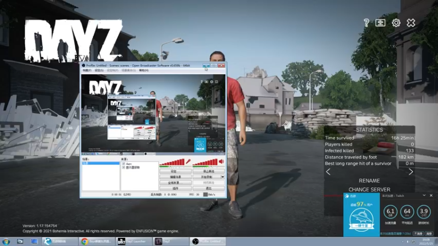Click the volume icon in system tray
This screenshot has height=246, width=438.
click(x=408, y=242)
